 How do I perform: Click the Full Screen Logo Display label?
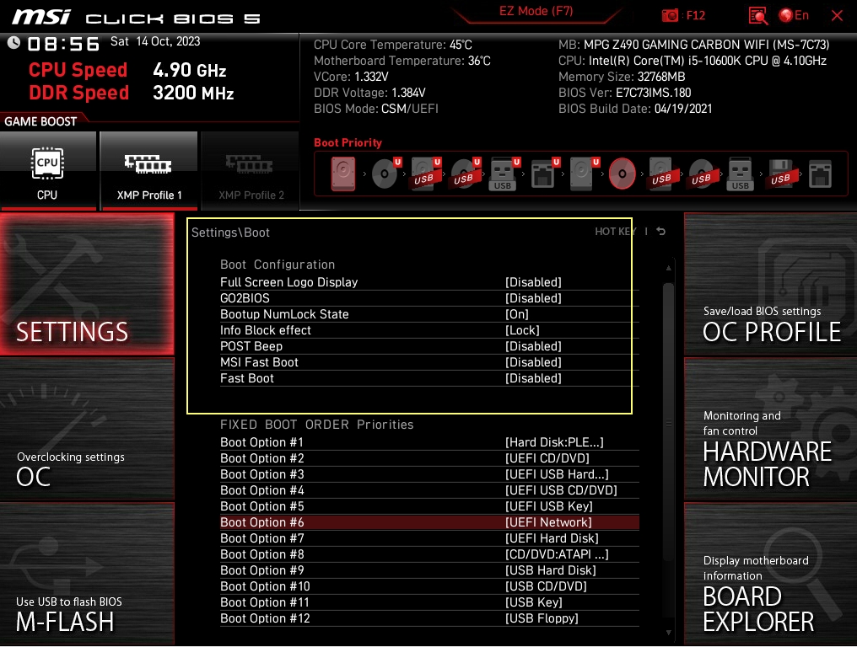(x=289, y=282)
